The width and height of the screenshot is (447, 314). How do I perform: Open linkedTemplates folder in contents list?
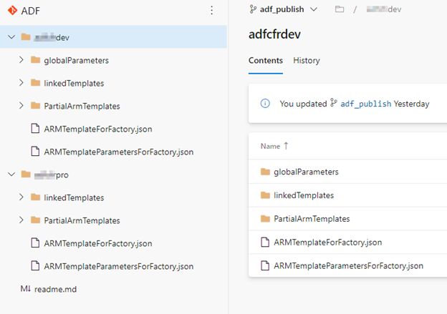303,195
